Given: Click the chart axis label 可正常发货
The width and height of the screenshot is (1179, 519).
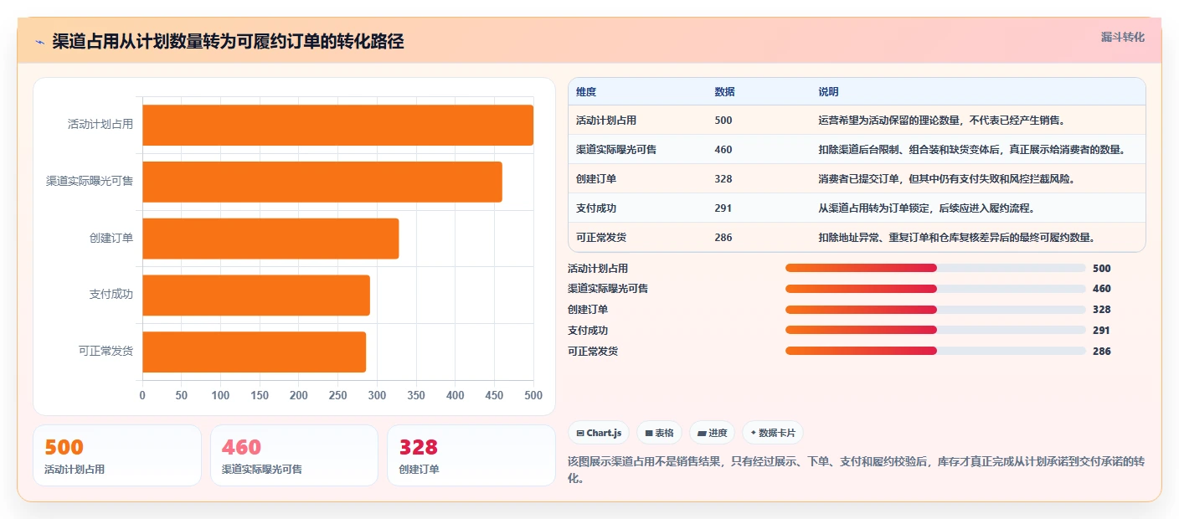Looking at the screenshot, I should (106, 352).
